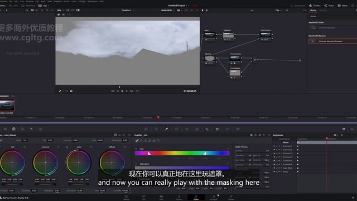The height and width of the screenshot is (201, 357).
Task: Switch to the Fusion page tab
Action: [x=178, y=198]
